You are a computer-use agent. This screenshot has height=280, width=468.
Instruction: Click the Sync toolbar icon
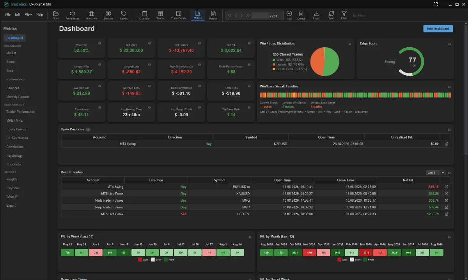coord(331,15)
